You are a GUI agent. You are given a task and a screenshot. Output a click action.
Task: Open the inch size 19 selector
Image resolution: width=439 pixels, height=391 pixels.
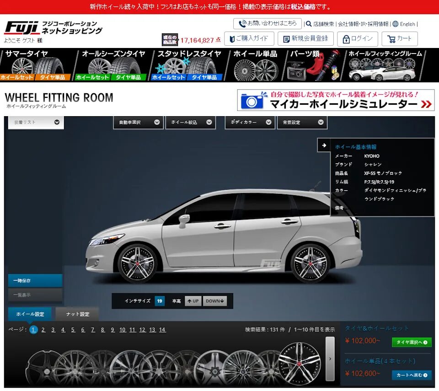pos(160,301)
